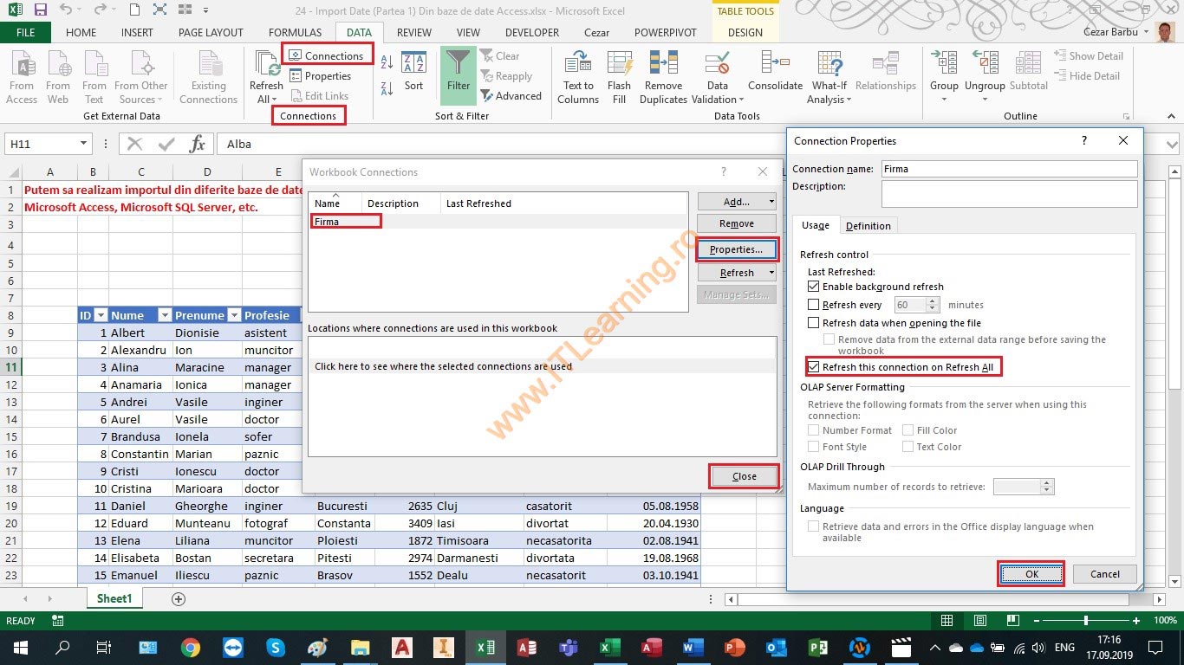The height and width of the screenshot is (665, 1184).
Task: Select the Sheet1 worksheet tab
Action: [x=114, y=598]
